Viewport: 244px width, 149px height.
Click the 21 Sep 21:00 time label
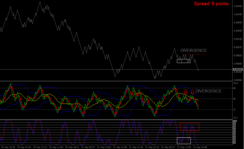tap(120, 147)
